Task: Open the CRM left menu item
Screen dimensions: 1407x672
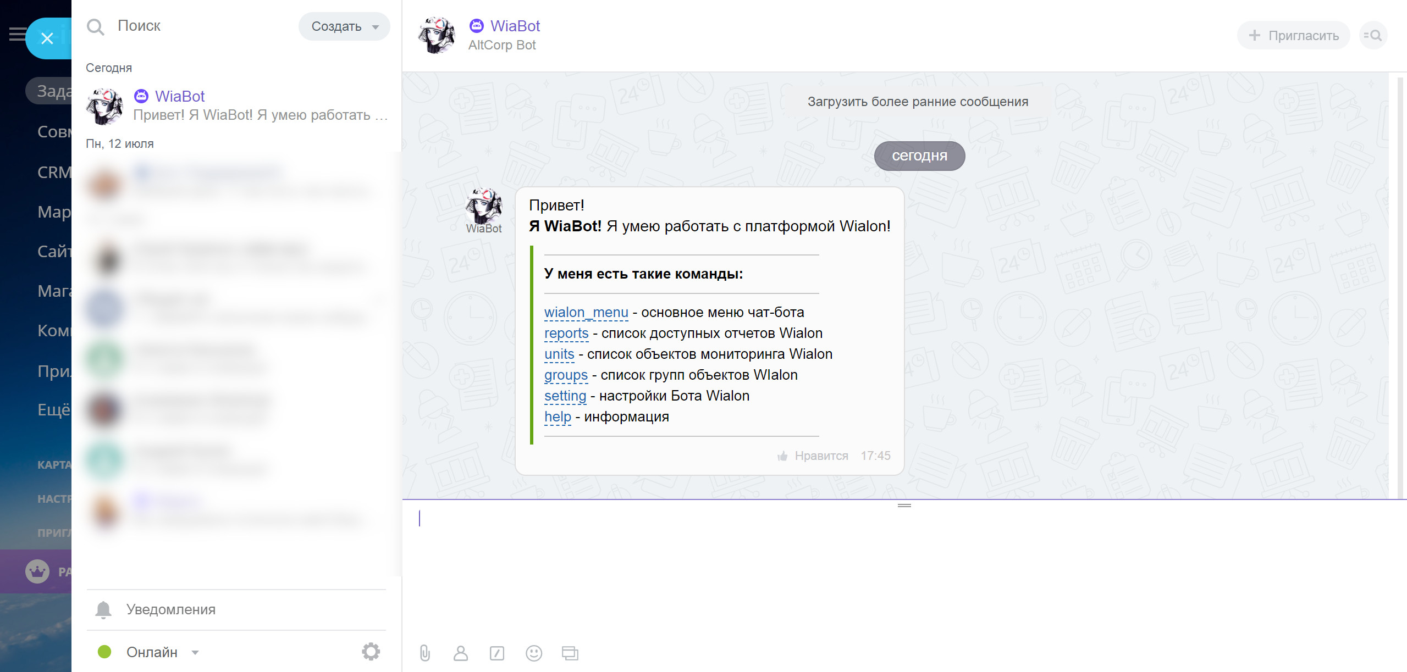Action: tap(54, 172)
